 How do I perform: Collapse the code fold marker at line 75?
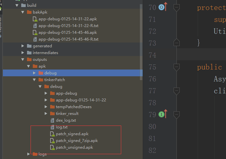pos(176,67)
